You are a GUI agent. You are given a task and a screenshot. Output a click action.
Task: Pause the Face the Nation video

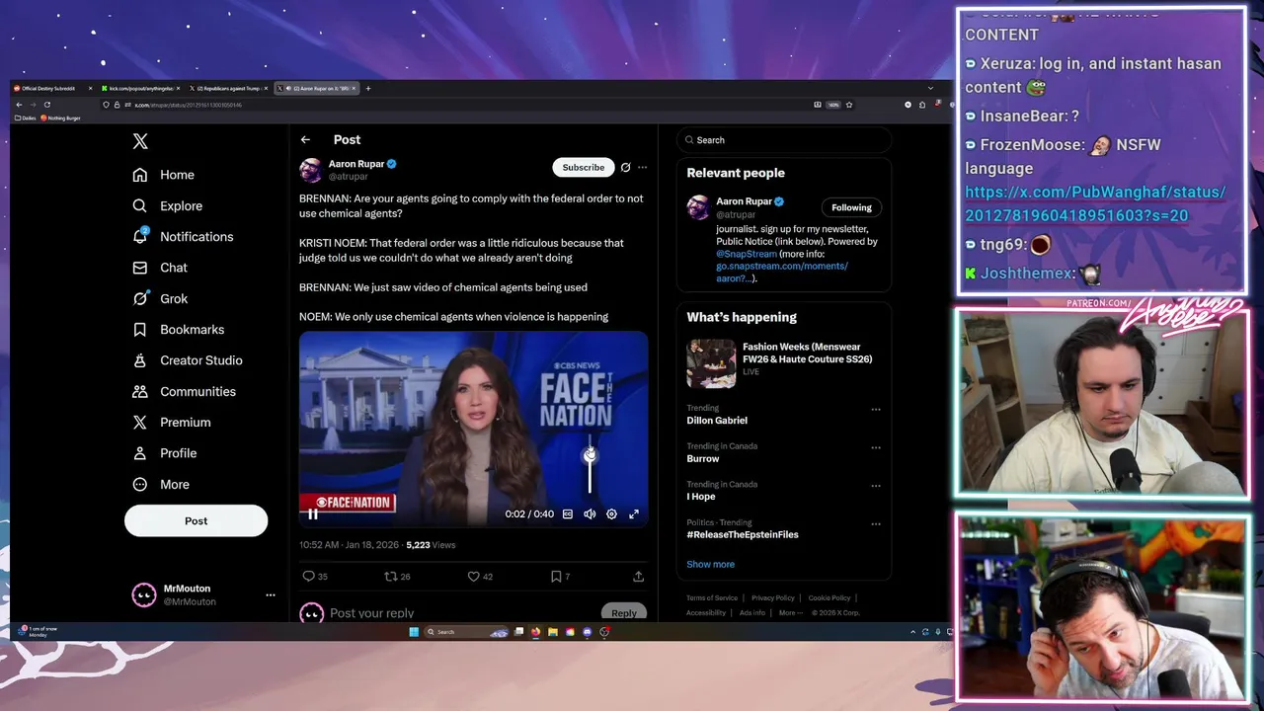coord(313,513)
